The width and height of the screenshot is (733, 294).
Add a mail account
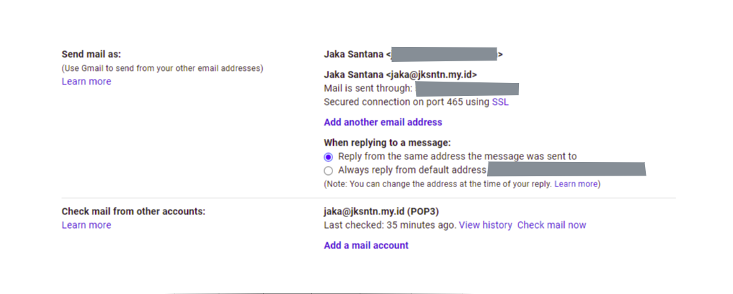coord(366,246)
